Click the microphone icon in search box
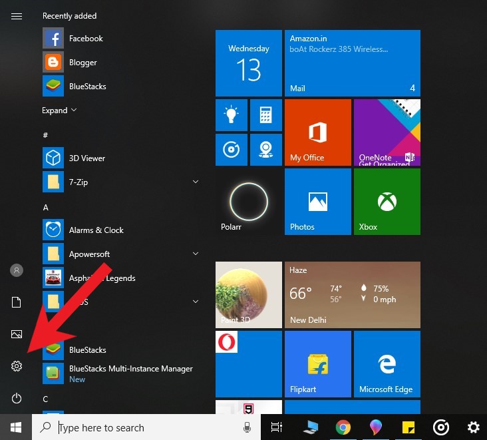487x440 pixels. [247, 427]
